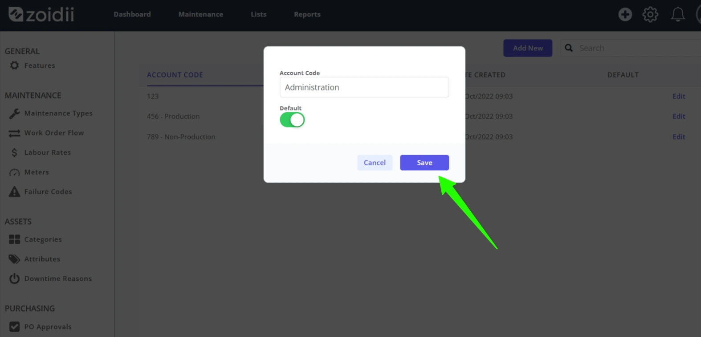The height and width of the screenshot is (337, 701).
Task: Select the 789 - Non-Production cell
Action: click(x=181, y=137)
